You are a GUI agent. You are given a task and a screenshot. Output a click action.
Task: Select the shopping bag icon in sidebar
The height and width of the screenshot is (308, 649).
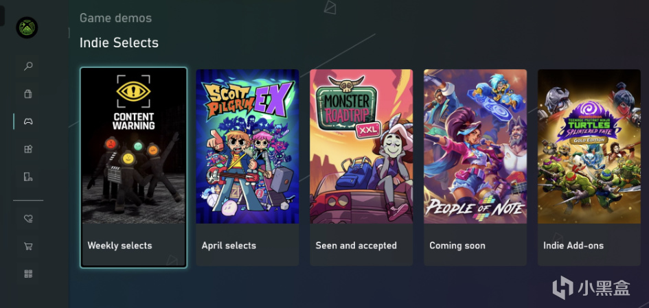pyautogui.click(x=28, y=94)
